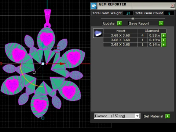This screenshot has width=176, height=132.
Task: Click the green arrow next to Save Report
Action: point(161,23)
